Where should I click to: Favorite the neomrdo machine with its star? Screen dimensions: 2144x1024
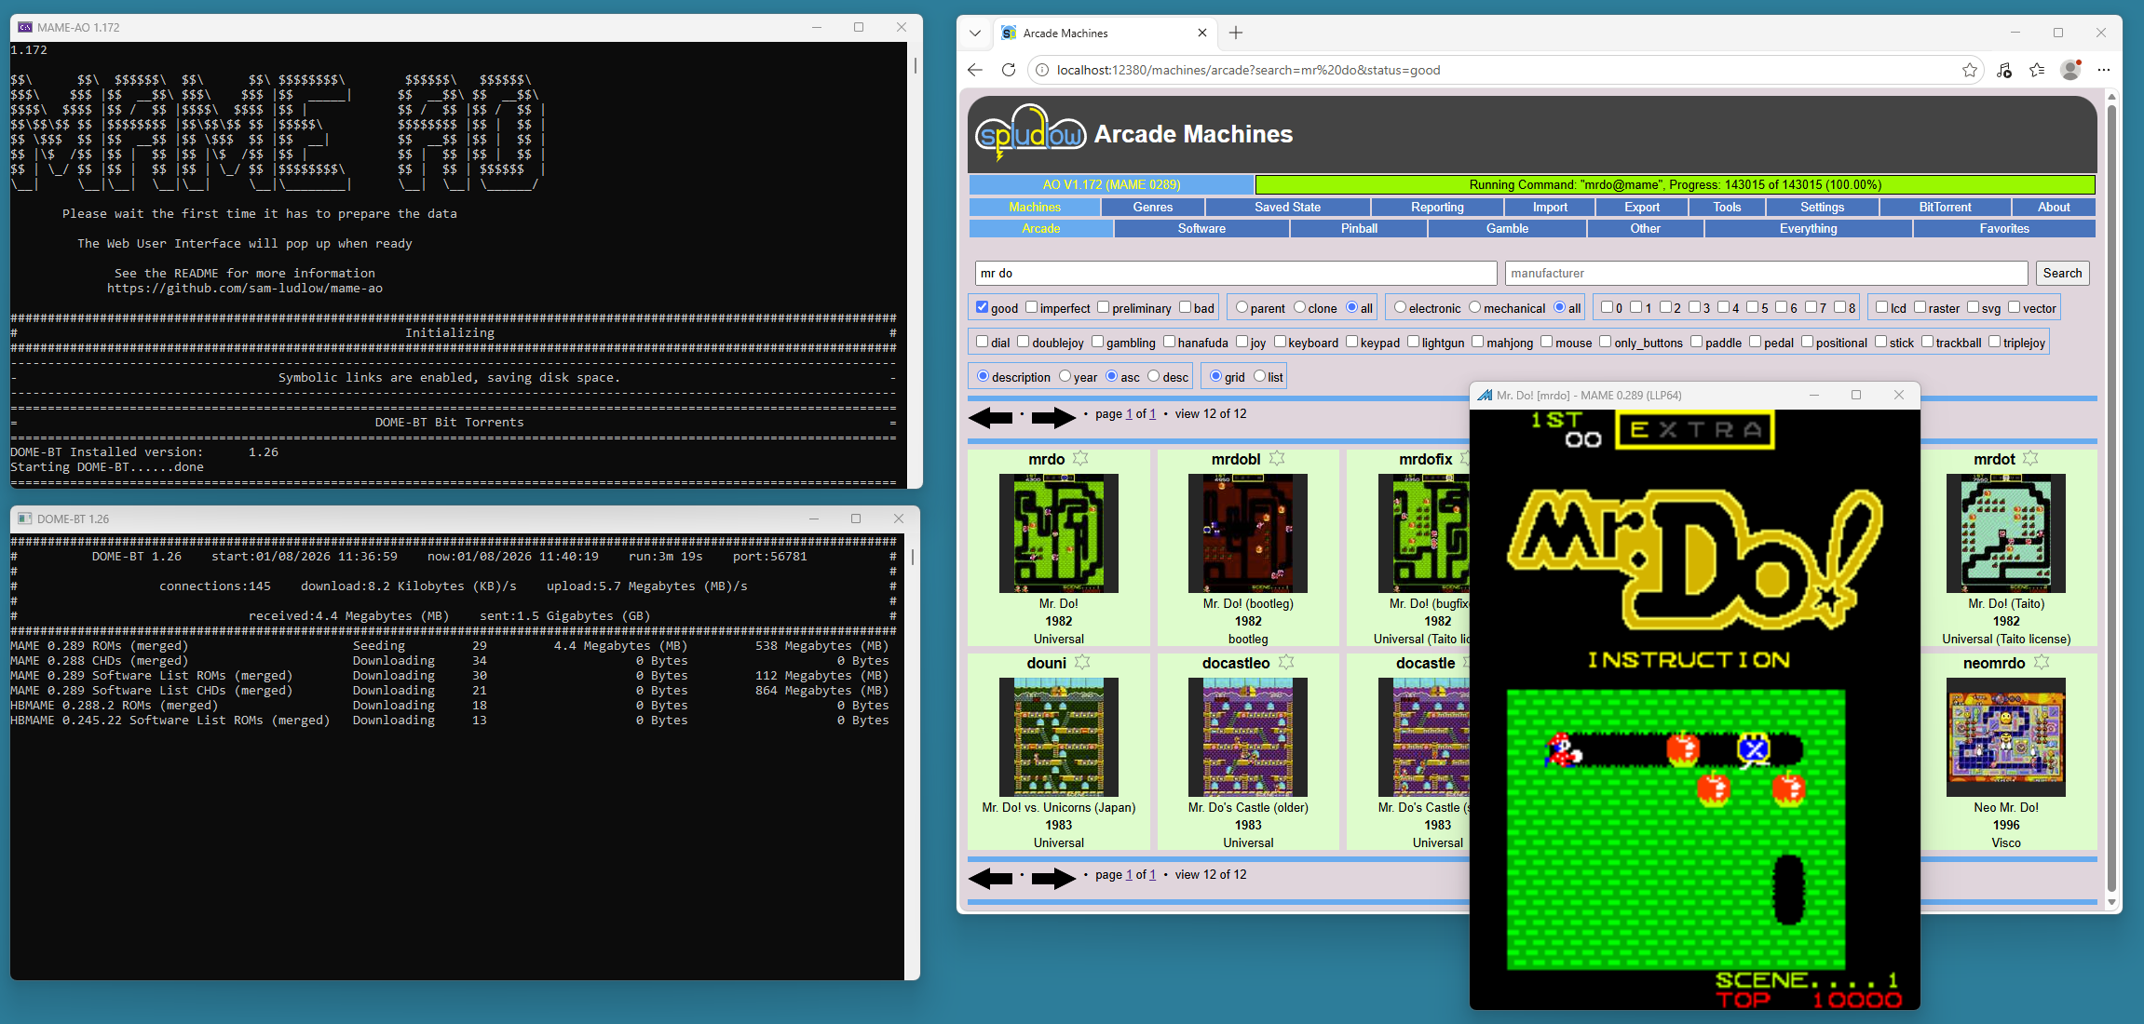coord(2042,662)
